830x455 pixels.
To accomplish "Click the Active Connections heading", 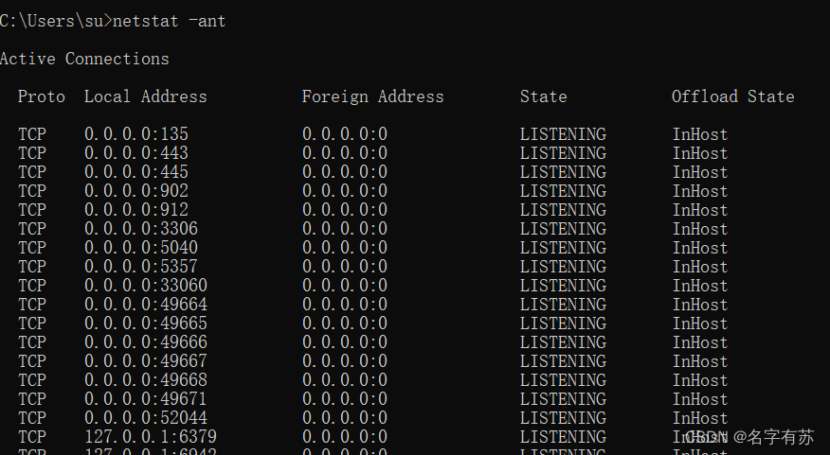I will (x=84, y=59).
